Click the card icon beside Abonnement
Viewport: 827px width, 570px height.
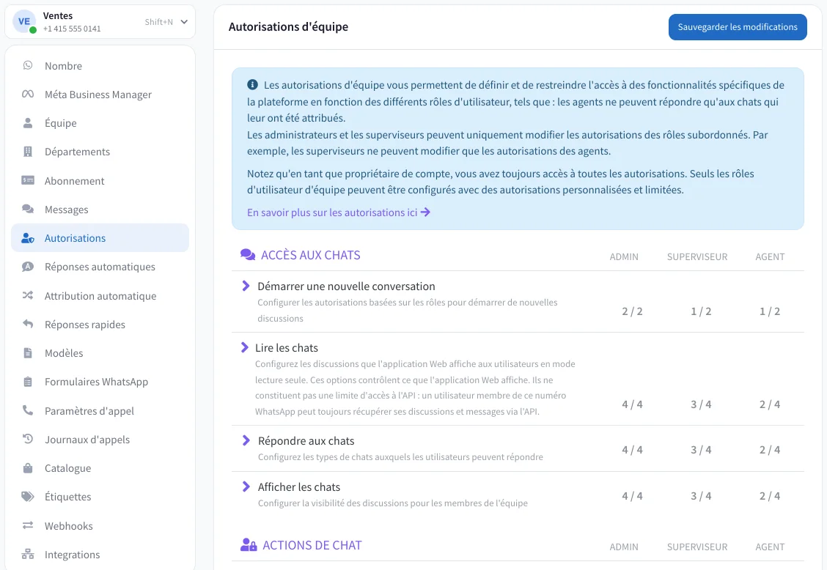pos(28,180)
